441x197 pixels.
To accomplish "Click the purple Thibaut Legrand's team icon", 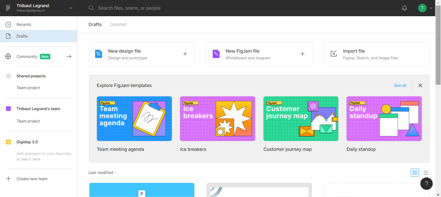I will (9, 109).
